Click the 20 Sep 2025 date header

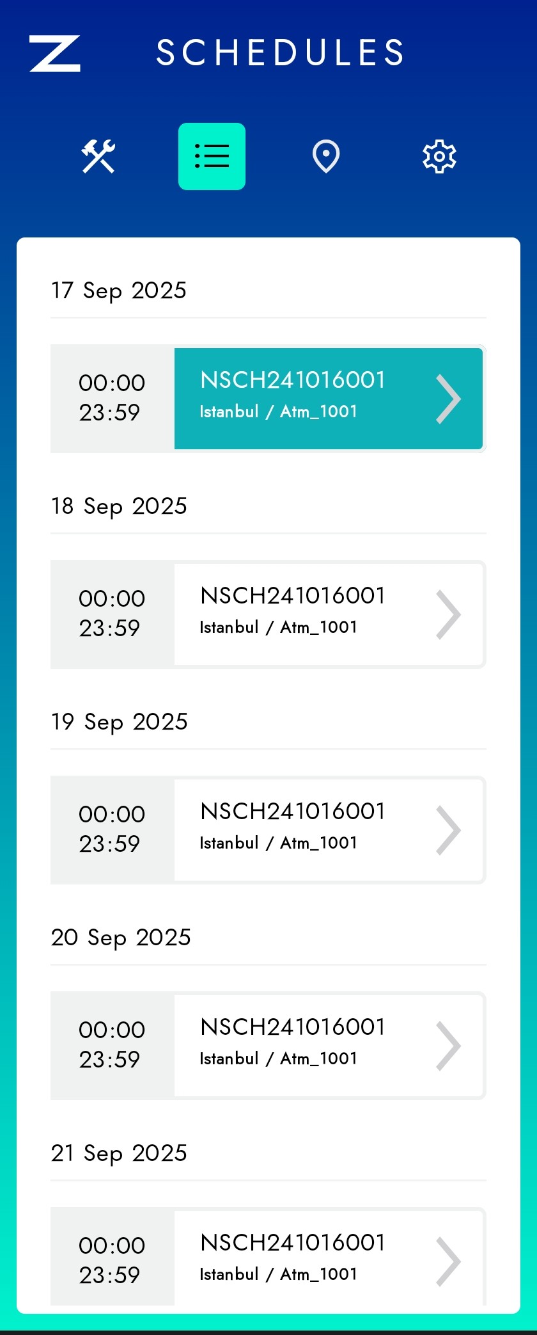(x=121, y=938)
